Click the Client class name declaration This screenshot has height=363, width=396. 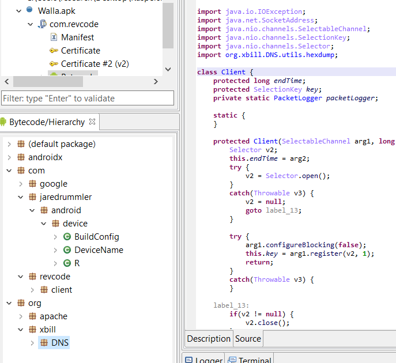233,72
